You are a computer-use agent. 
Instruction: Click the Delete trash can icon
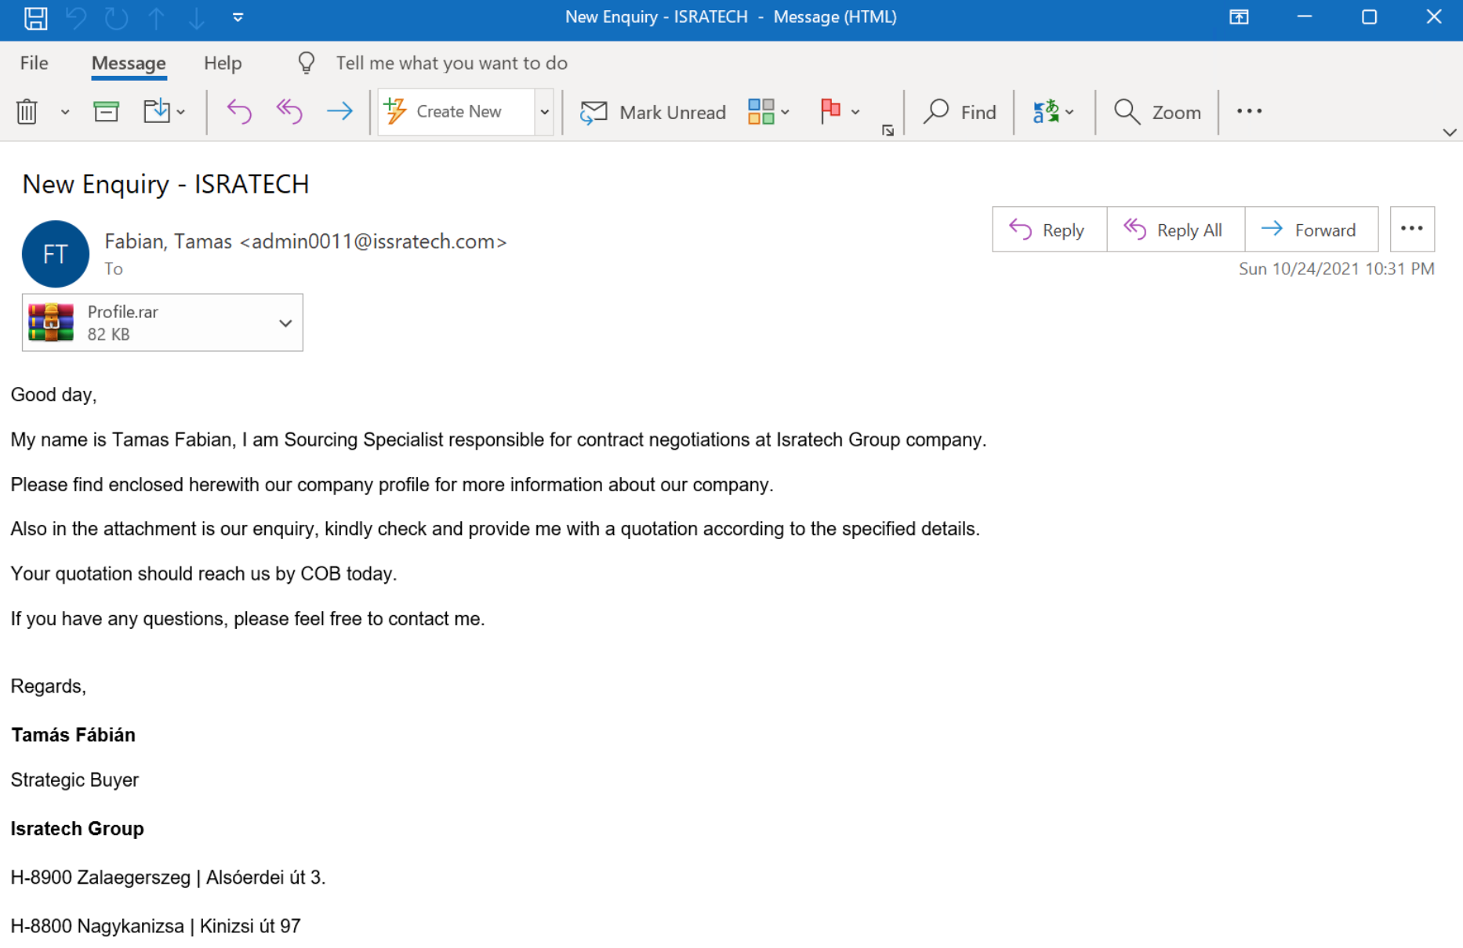[x=27, y=112]
